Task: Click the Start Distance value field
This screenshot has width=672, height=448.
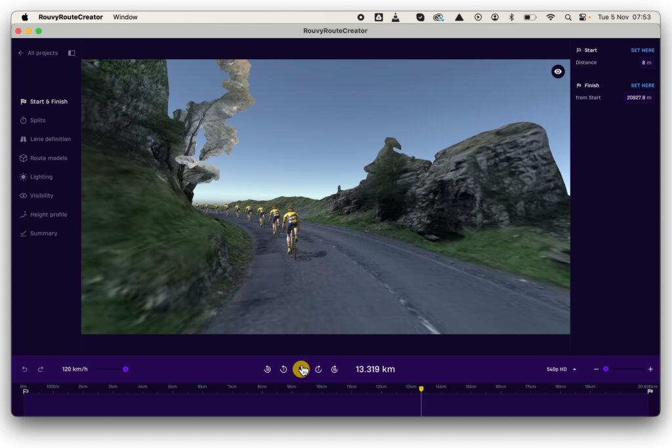Action: (x=646, y=62)
